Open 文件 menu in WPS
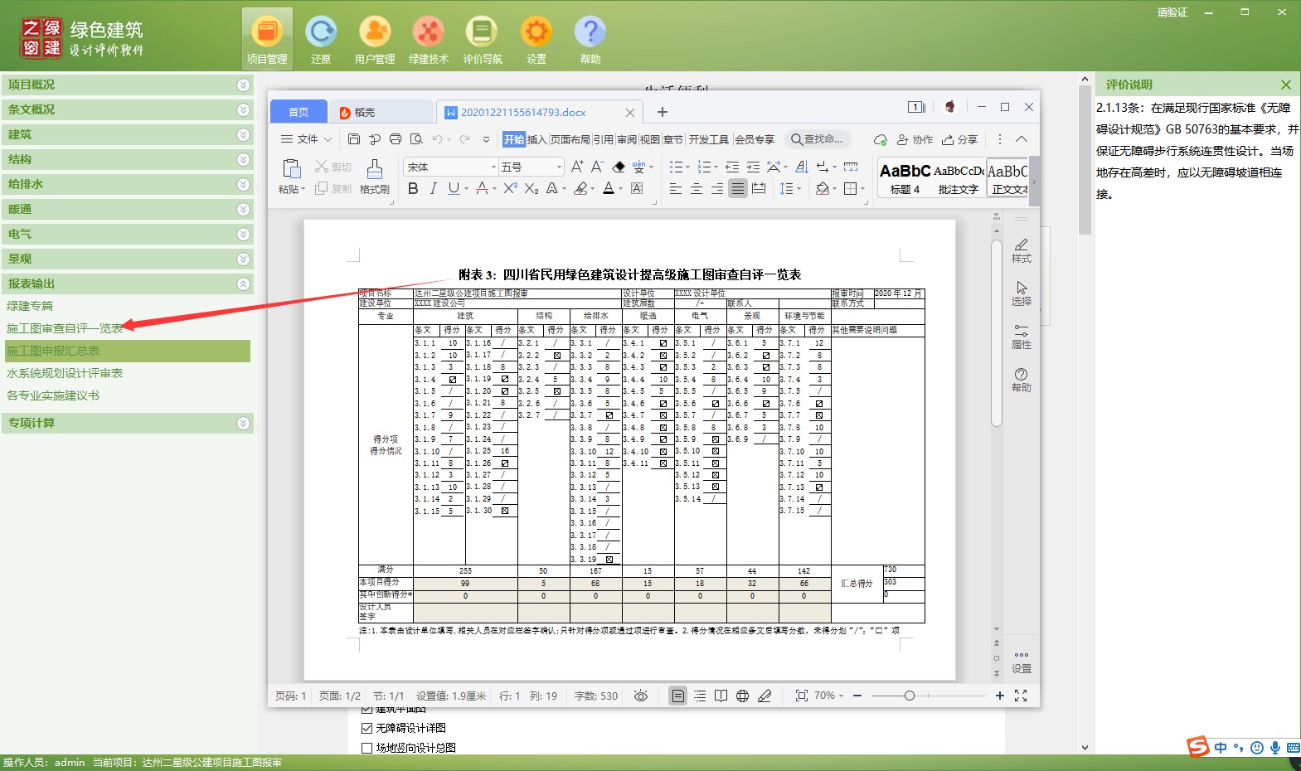Screen dimensions: 1301x771 coord(306,139)
